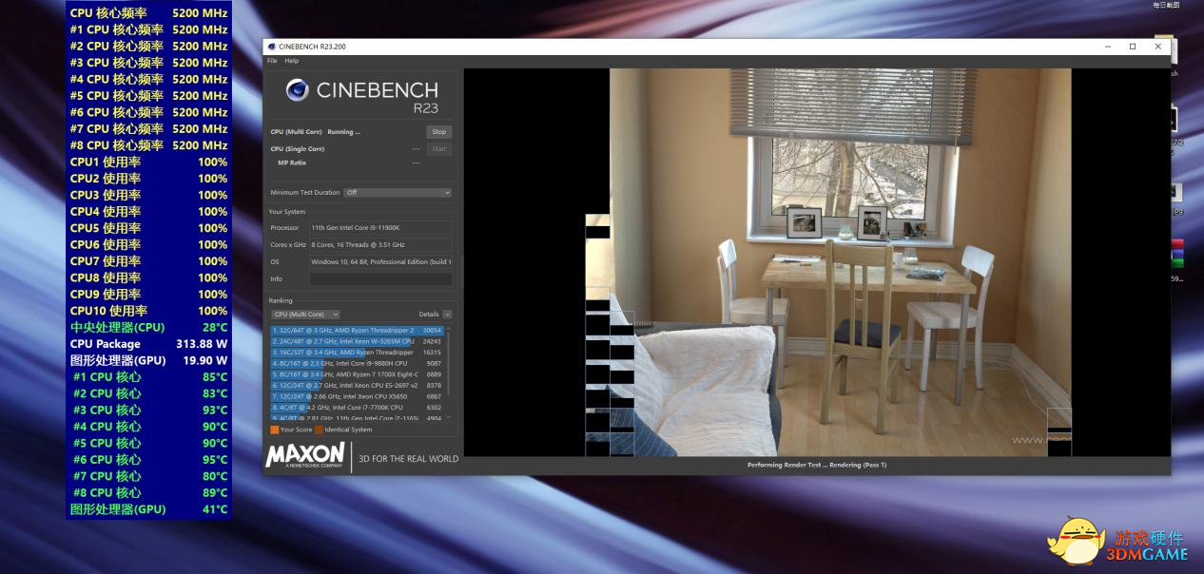Viewport: 1204px width, 574px height.
Task: Click the 'CPU1 使用率 100%' overlay row
Action: tap(149, 162)
